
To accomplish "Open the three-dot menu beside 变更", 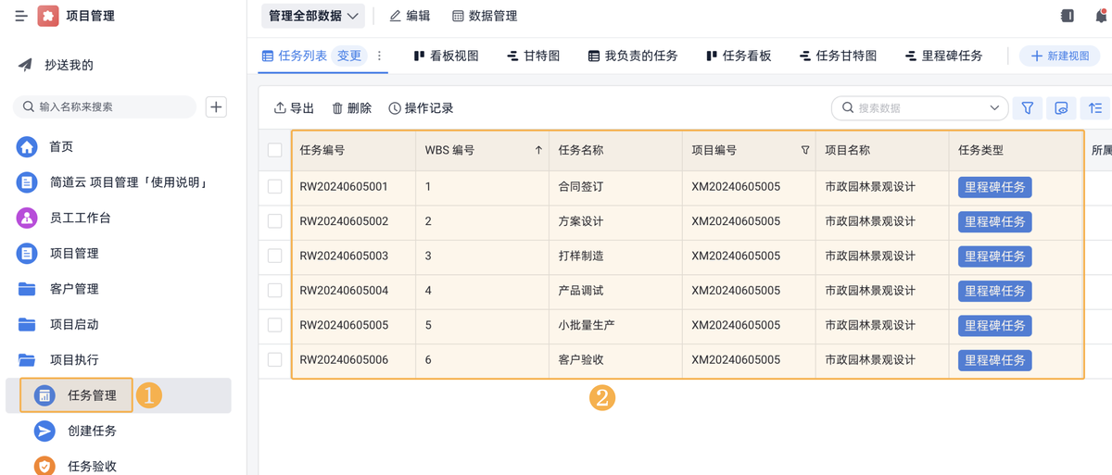I will pos(379,56).
